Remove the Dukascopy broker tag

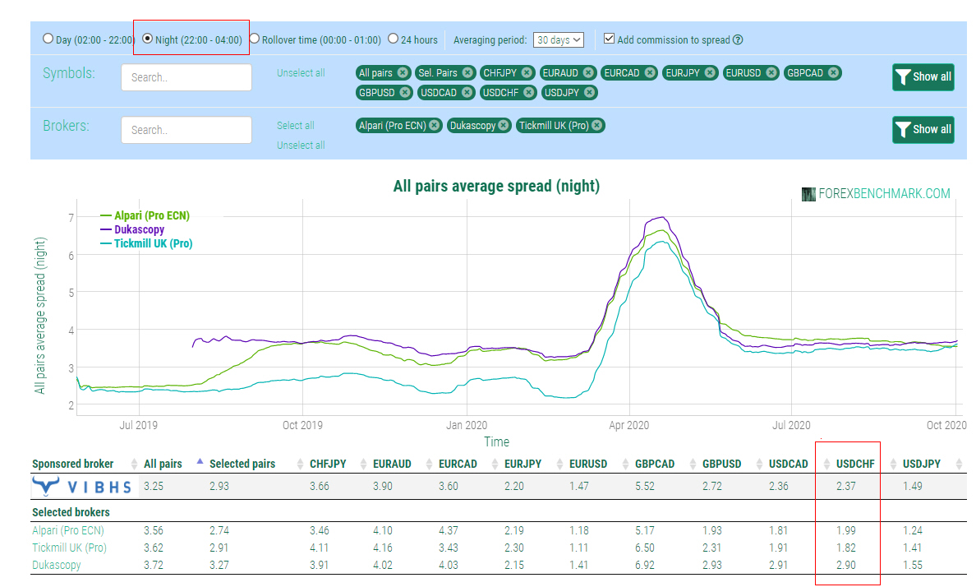pos(503,125)
